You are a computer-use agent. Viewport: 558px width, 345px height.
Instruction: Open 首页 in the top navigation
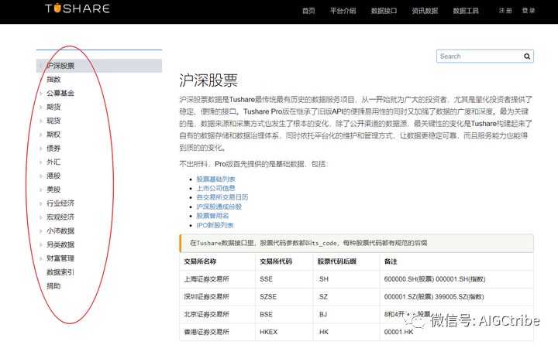tap(308, 11)
